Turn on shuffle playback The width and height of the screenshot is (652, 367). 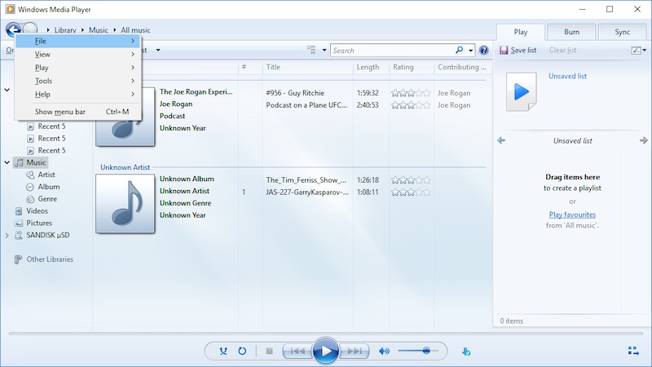[223, 351]
